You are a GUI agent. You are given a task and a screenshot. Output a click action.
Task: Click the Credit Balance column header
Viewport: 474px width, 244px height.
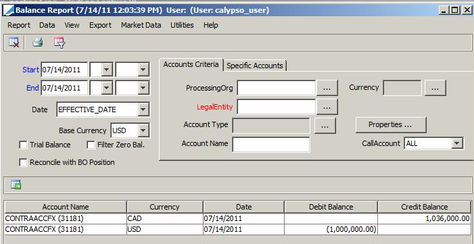pos(425,207)
